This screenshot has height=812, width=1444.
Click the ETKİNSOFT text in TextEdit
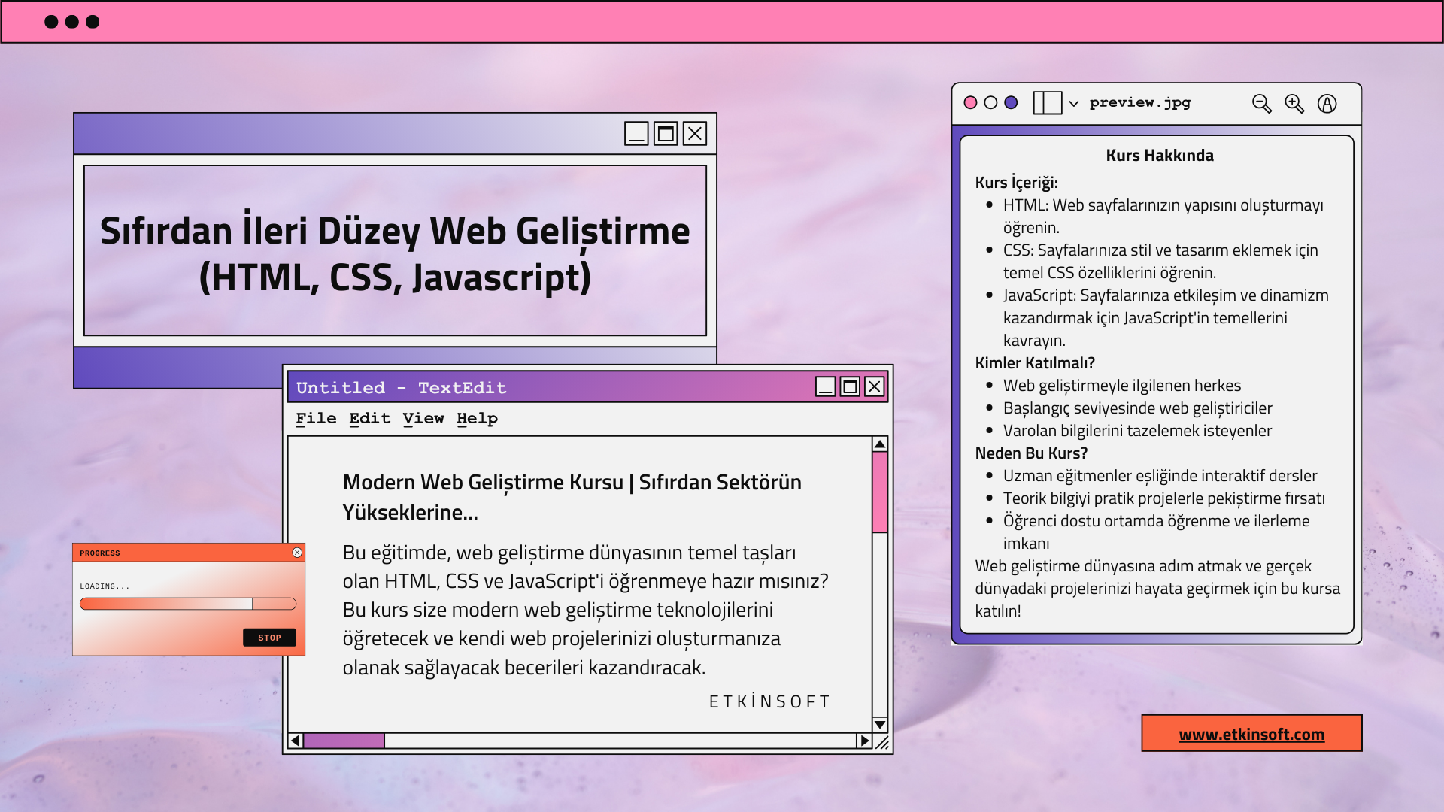tap(769, 701)
